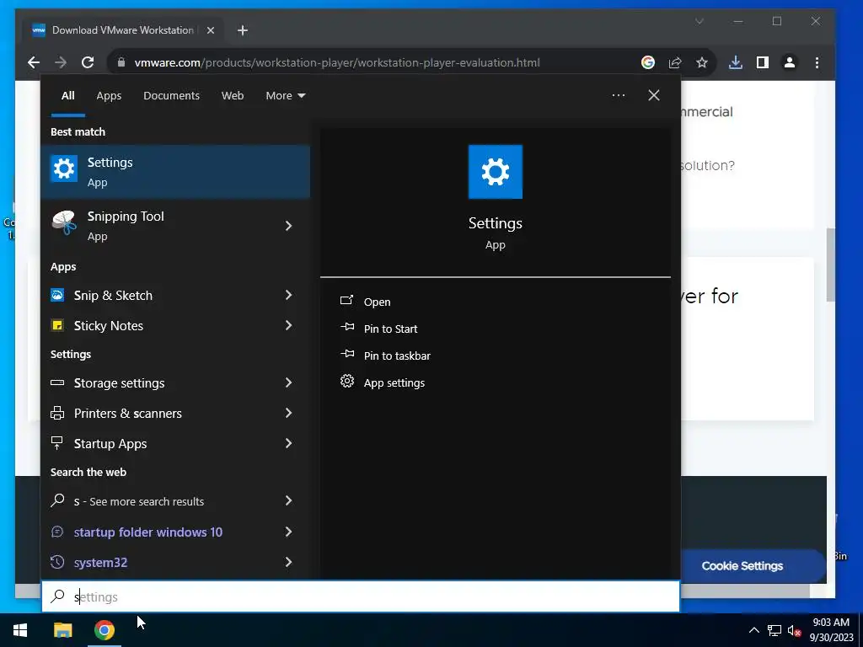Expand the system32 result arrow
The image size is (863, 647).
click(288, 562)
